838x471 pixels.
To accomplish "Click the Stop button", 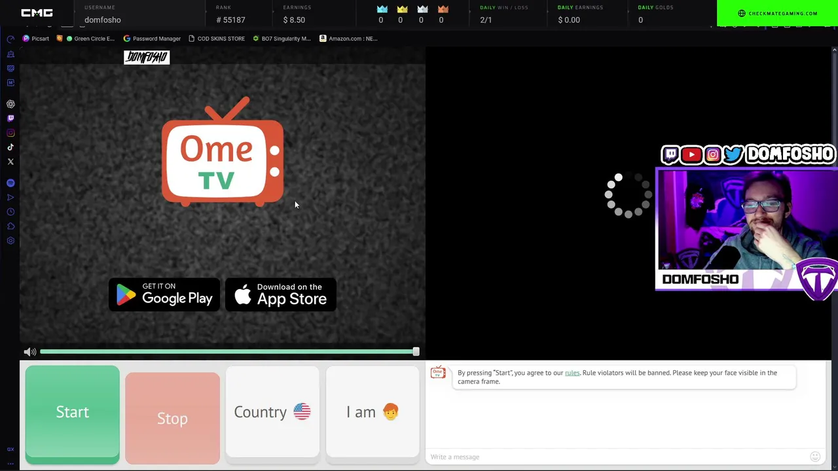I will 172,418.
